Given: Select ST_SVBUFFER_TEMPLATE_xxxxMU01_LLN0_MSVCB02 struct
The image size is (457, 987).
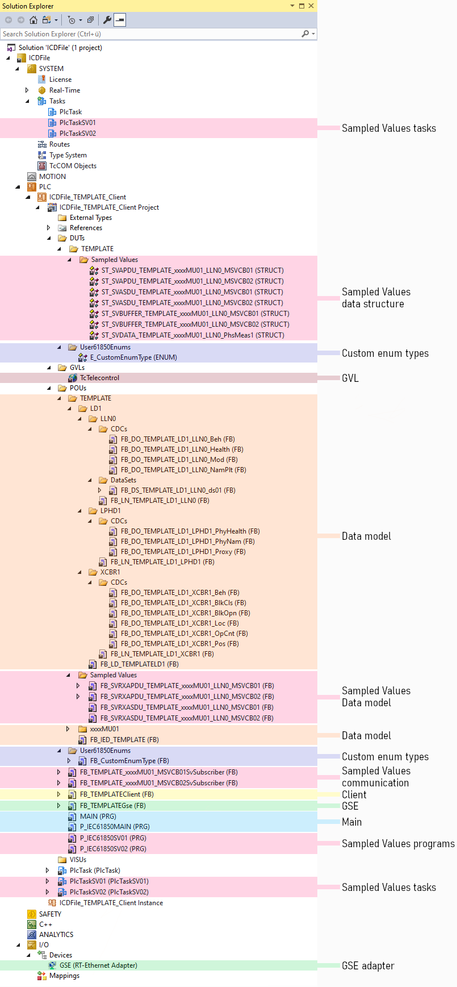Looking at the screenshot, I should point(195,324).
